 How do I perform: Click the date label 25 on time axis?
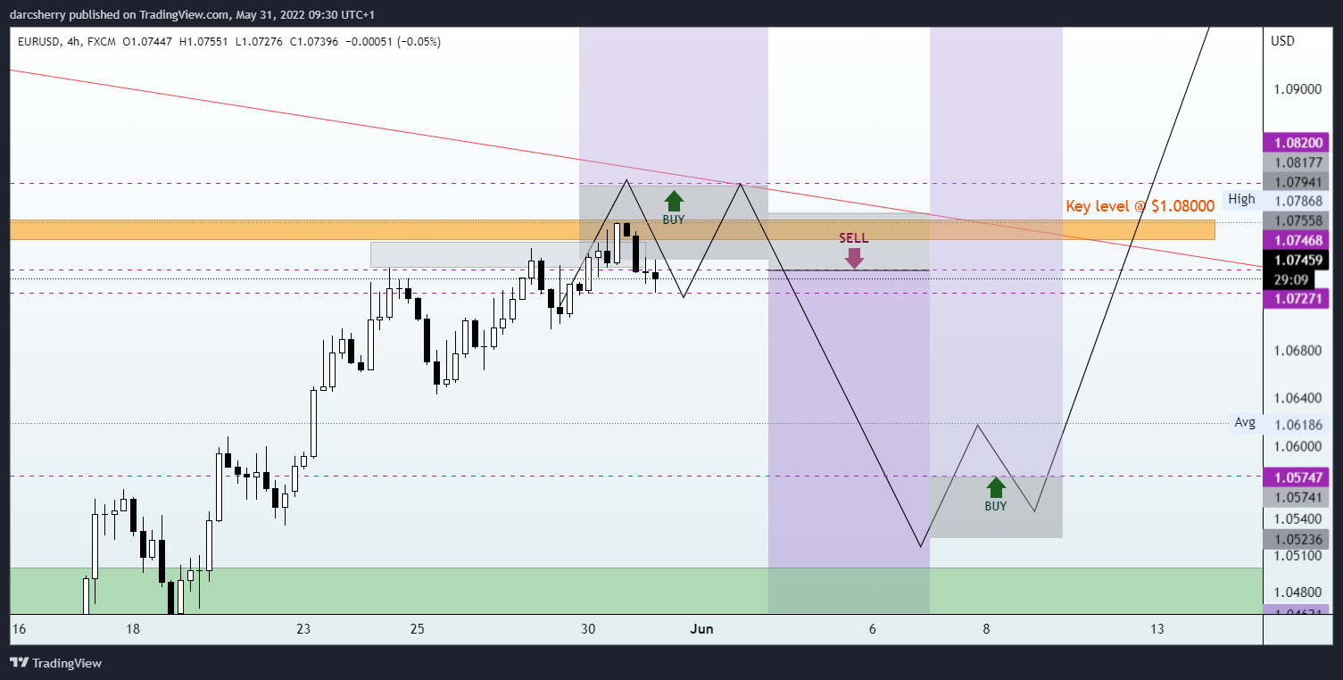[x=417, y=629]
